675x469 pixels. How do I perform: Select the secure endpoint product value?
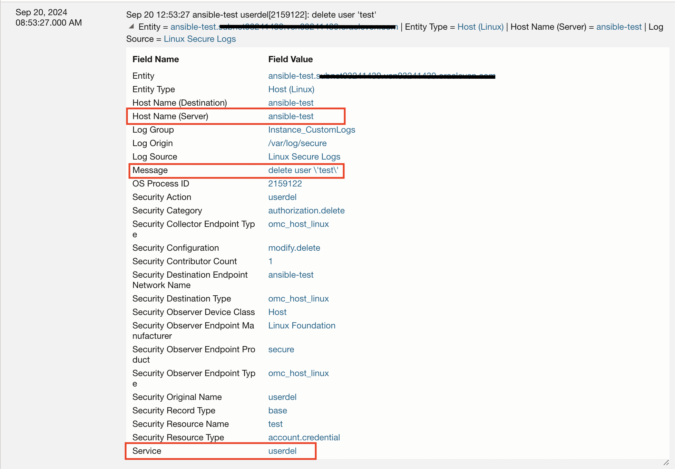click(281, 350)
